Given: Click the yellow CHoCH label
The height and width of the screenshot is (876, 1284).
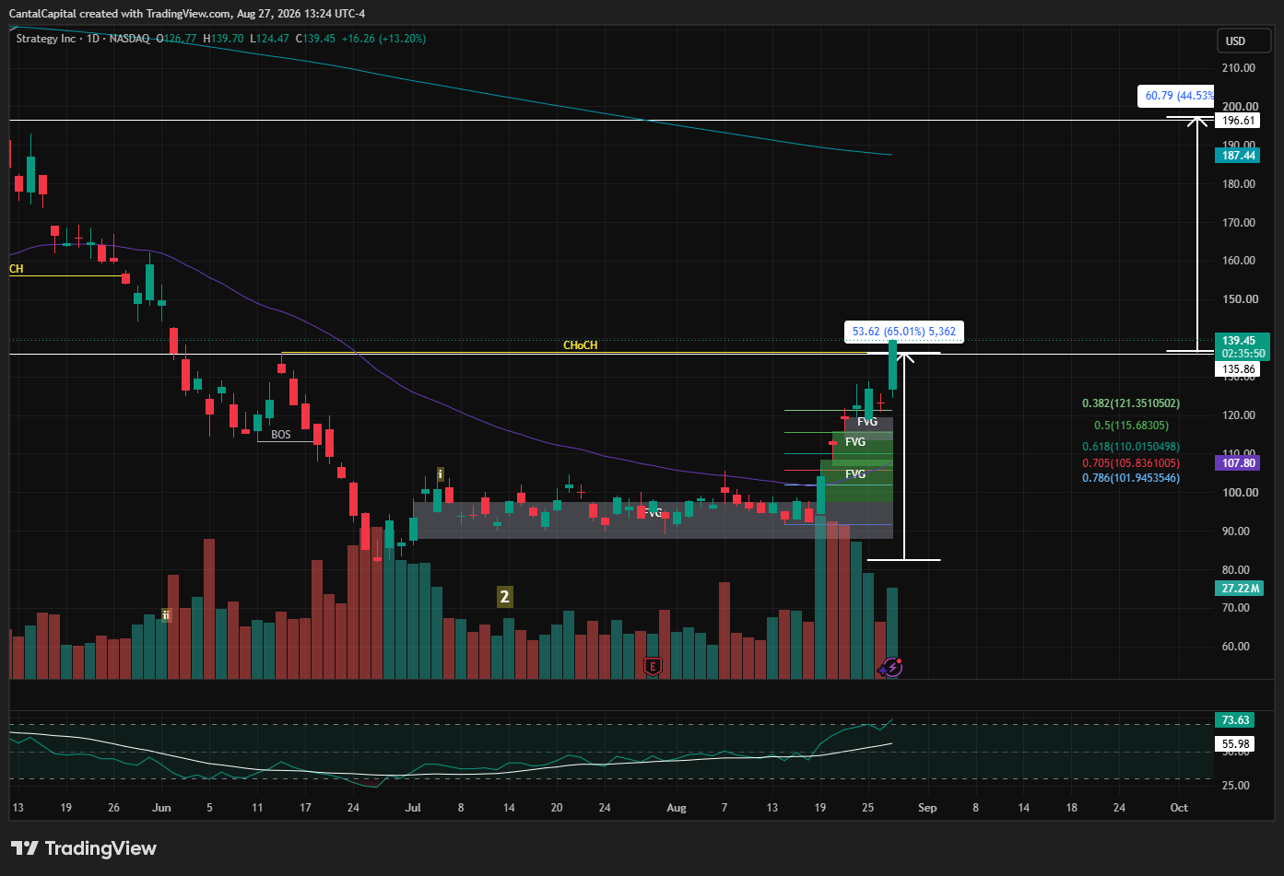Looking at the screenshot, I should 581,345.
